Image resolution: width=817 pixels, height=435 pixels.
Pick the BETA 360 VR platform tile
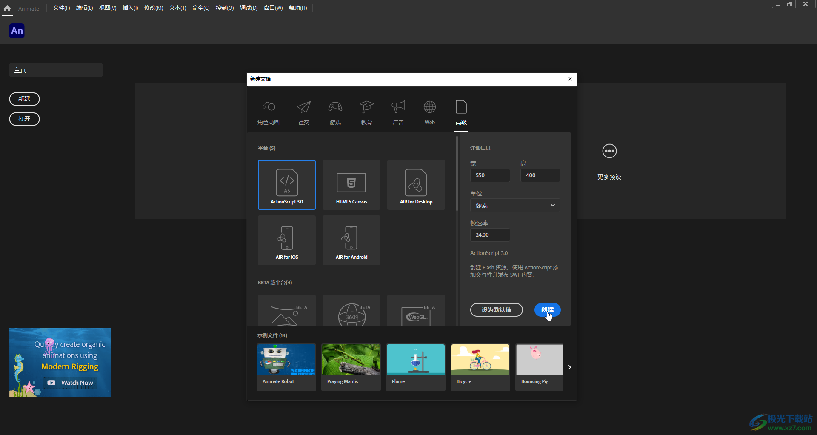tap(351, 311)
